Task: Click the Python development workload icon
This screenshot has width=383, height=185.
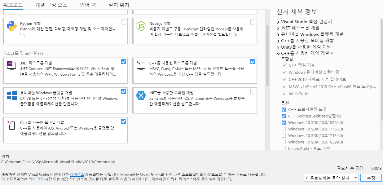Action: [12, 26]
